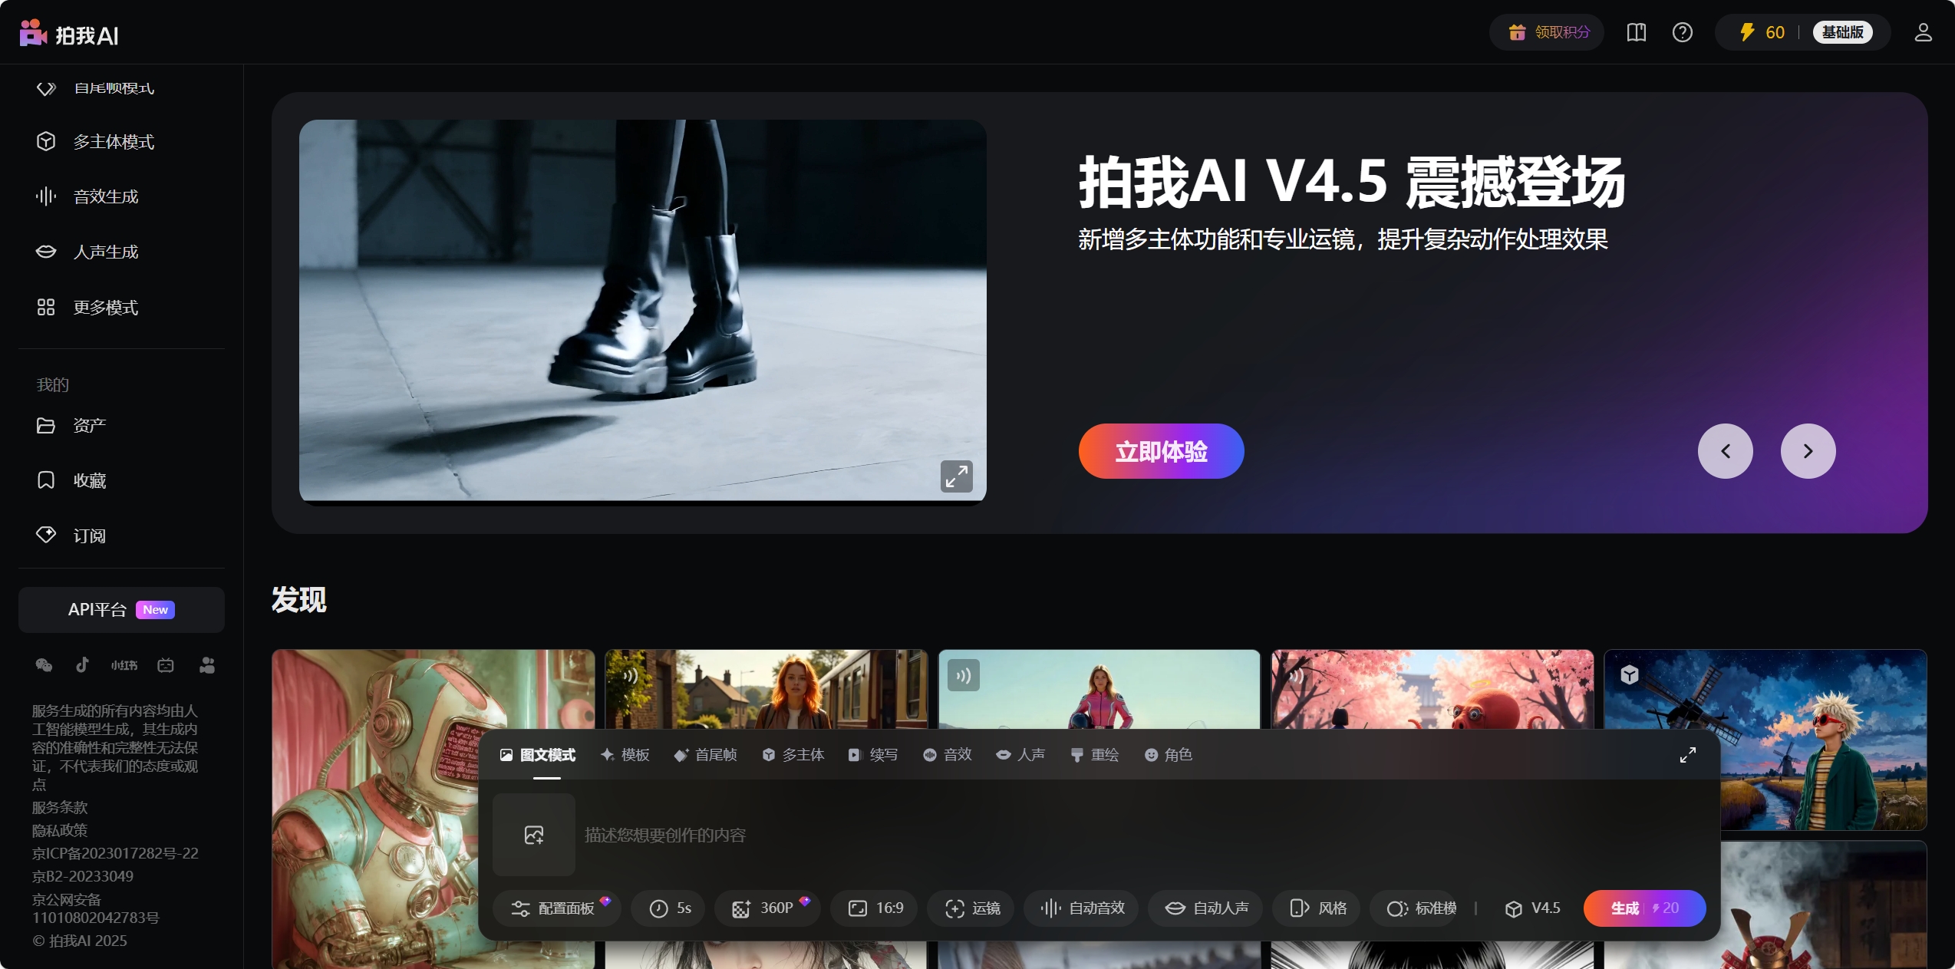This screenshot has width=1955, height=969.
Task: Click the tutorial book icon in header
Action: point(1636,32)
